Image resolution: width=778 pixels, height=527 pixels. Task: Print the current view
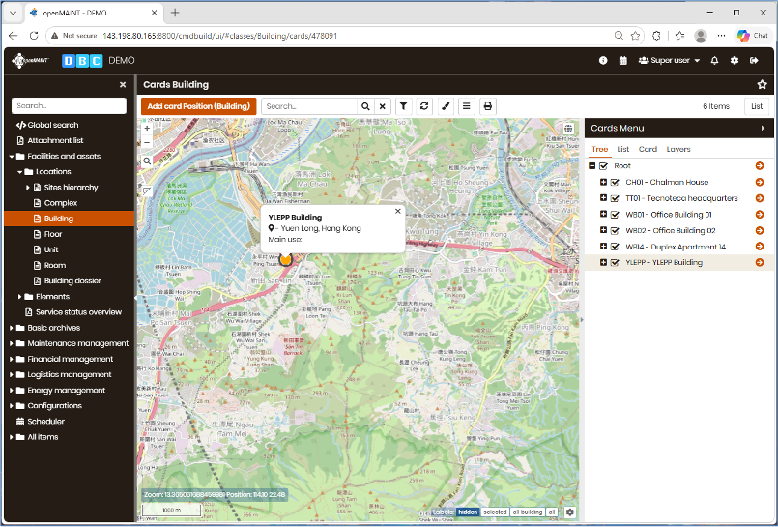(488, 106)
